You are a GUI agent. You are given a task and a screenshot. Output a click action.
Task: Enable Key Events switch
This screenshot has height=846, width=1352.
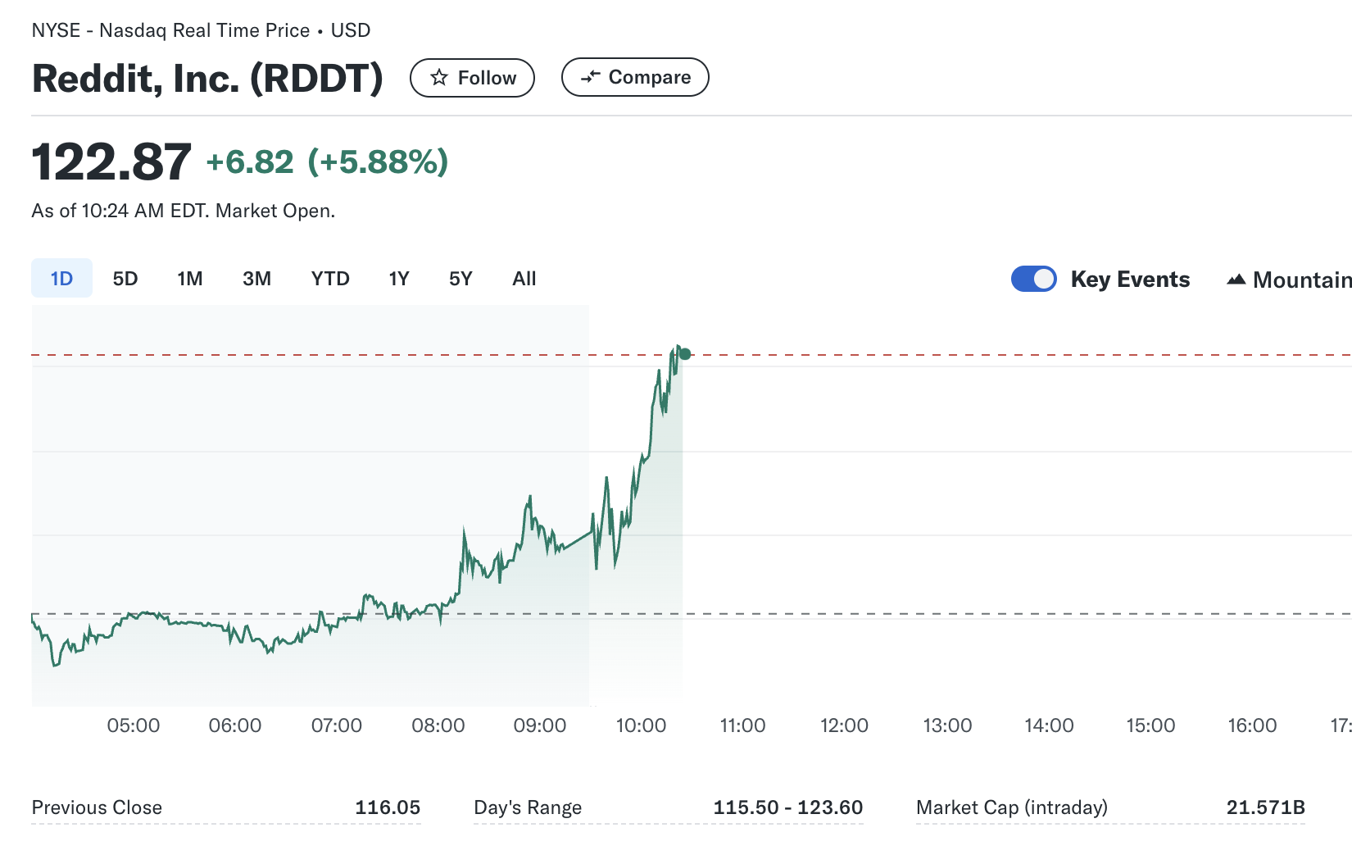1033,279
